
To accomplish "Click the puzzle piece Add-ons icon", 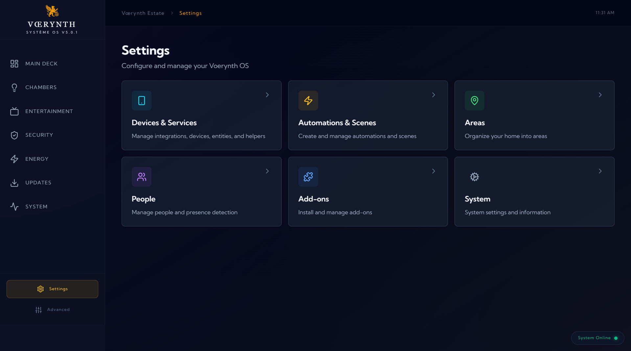I will [308, 177].
